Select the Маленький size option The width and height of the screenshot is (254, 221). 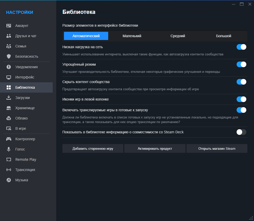132,36
